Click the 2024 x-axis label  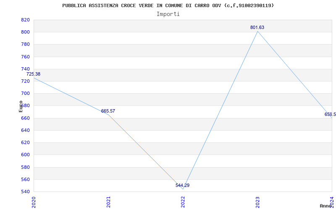pyautogui.click(x=332, y=202)
